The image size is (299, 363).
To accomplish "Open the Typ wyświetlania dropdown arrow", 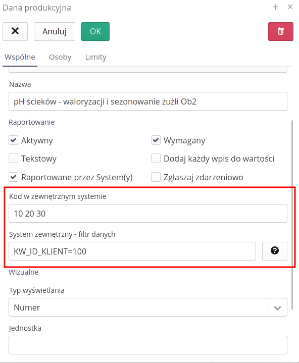I will (277, 307).
